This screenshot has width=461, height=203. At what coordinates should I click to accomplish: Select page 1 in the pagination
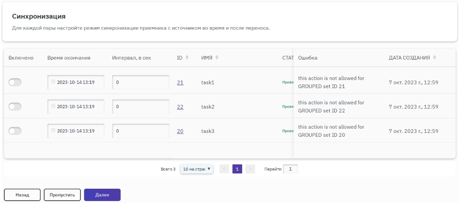point(237,169)
